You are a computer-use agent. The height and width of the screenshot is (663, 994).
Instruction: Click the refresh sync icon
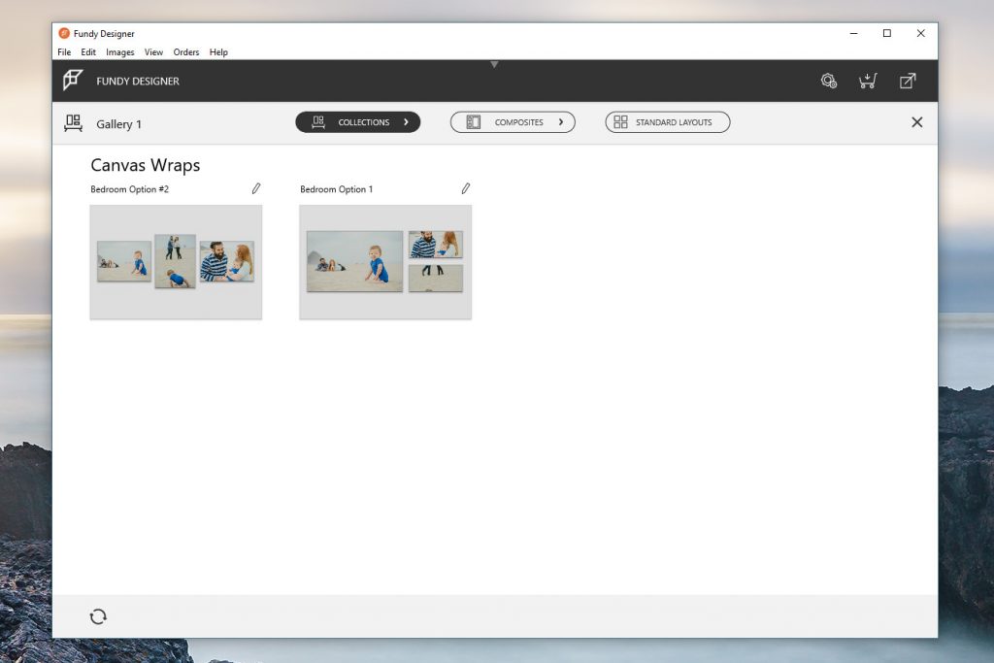98,616
